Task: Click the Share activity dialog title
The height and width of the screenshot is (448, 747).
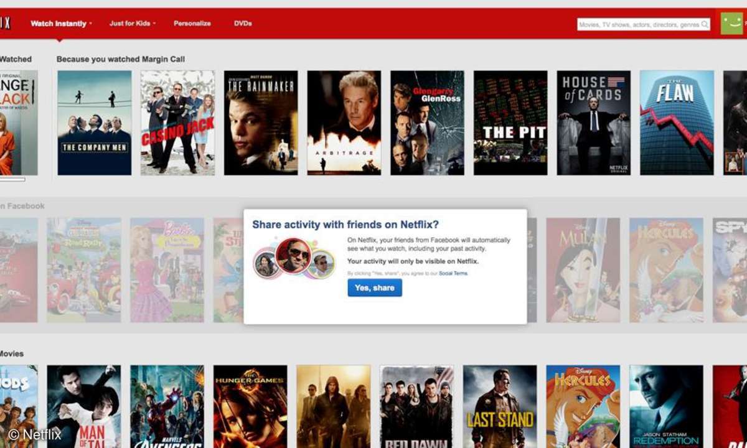Action: click(345, 225)
